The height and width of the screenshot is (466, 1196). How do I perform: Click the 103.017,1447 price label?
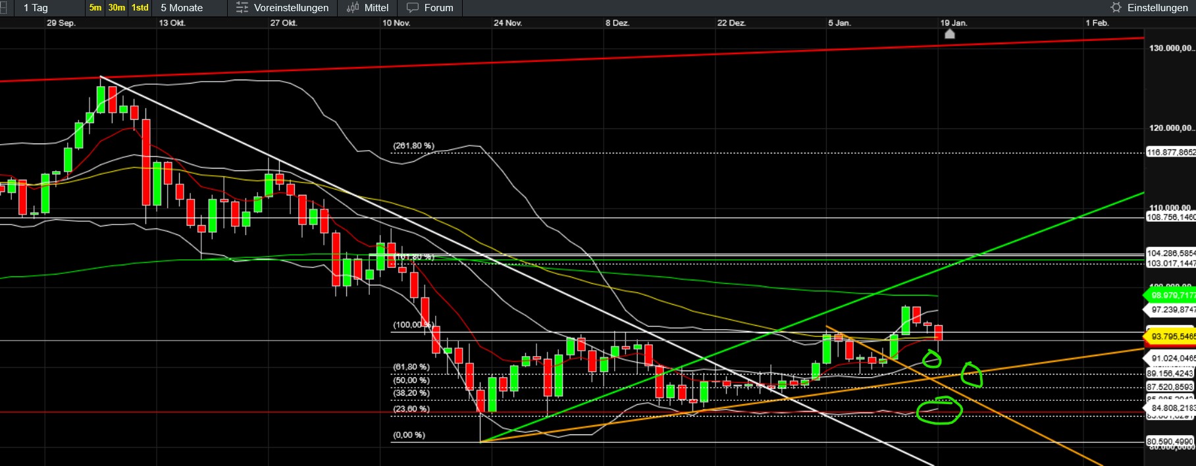pyautogui.click(x=1171, y=263)
